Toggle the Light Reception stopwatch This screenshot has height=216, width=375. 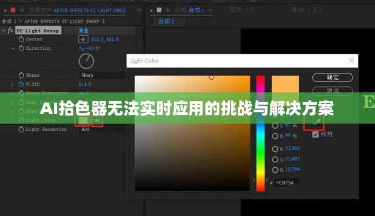point(22,130)
